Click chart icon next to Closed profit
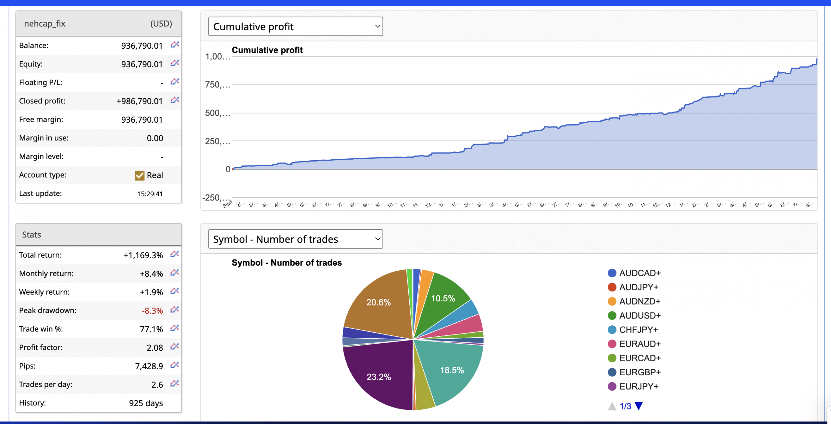The width and height of the screenshot is (831, 424). [x=175, y=100]
